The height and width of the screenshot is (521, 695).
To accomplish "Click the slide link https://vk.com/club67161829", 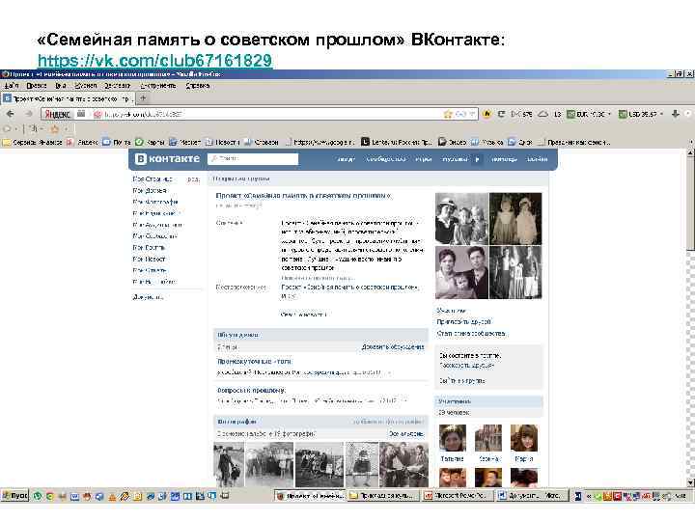I will pos(154,60).
